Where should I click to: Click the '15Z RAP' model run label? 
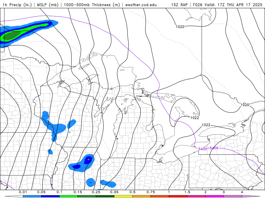(179, 5)
